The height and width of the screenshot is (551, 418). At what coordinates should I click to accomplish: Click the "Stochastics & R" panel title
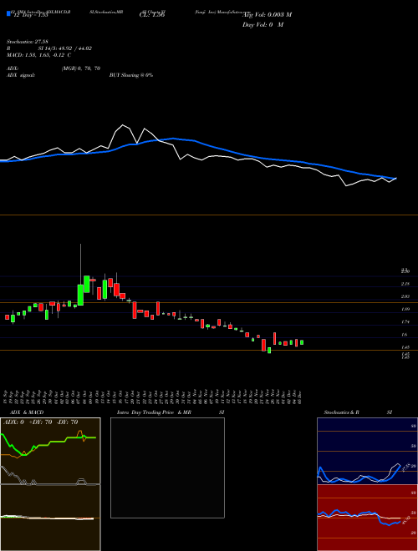pos(342,412)
